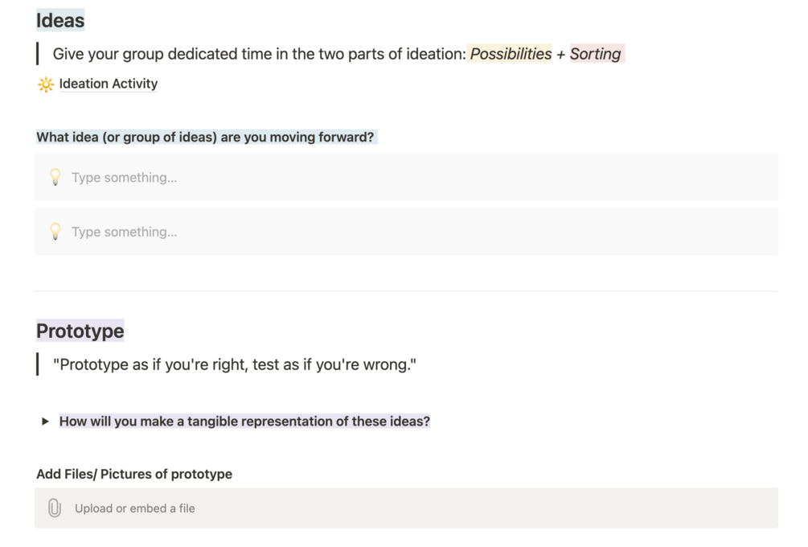Click the "Add Files/ Pictures of prototype" label

134,475
